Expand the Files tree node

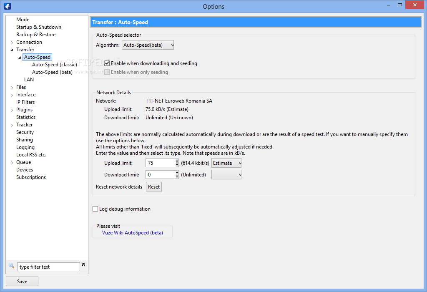coord(12,88)
